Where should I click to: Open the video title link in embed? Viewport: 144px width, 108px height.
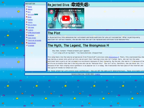68,10
